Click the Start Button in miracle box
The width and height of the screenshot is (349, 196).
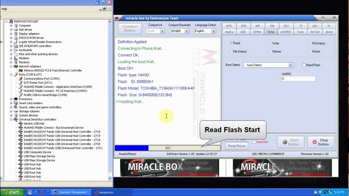tap(291, 142)
